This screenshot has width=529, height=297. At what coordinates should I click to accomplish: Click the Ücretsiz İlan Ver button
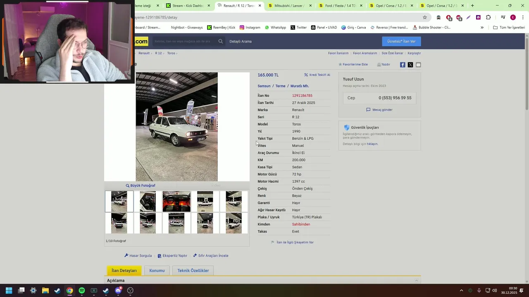pyautogui.click(x=401, y=41)
